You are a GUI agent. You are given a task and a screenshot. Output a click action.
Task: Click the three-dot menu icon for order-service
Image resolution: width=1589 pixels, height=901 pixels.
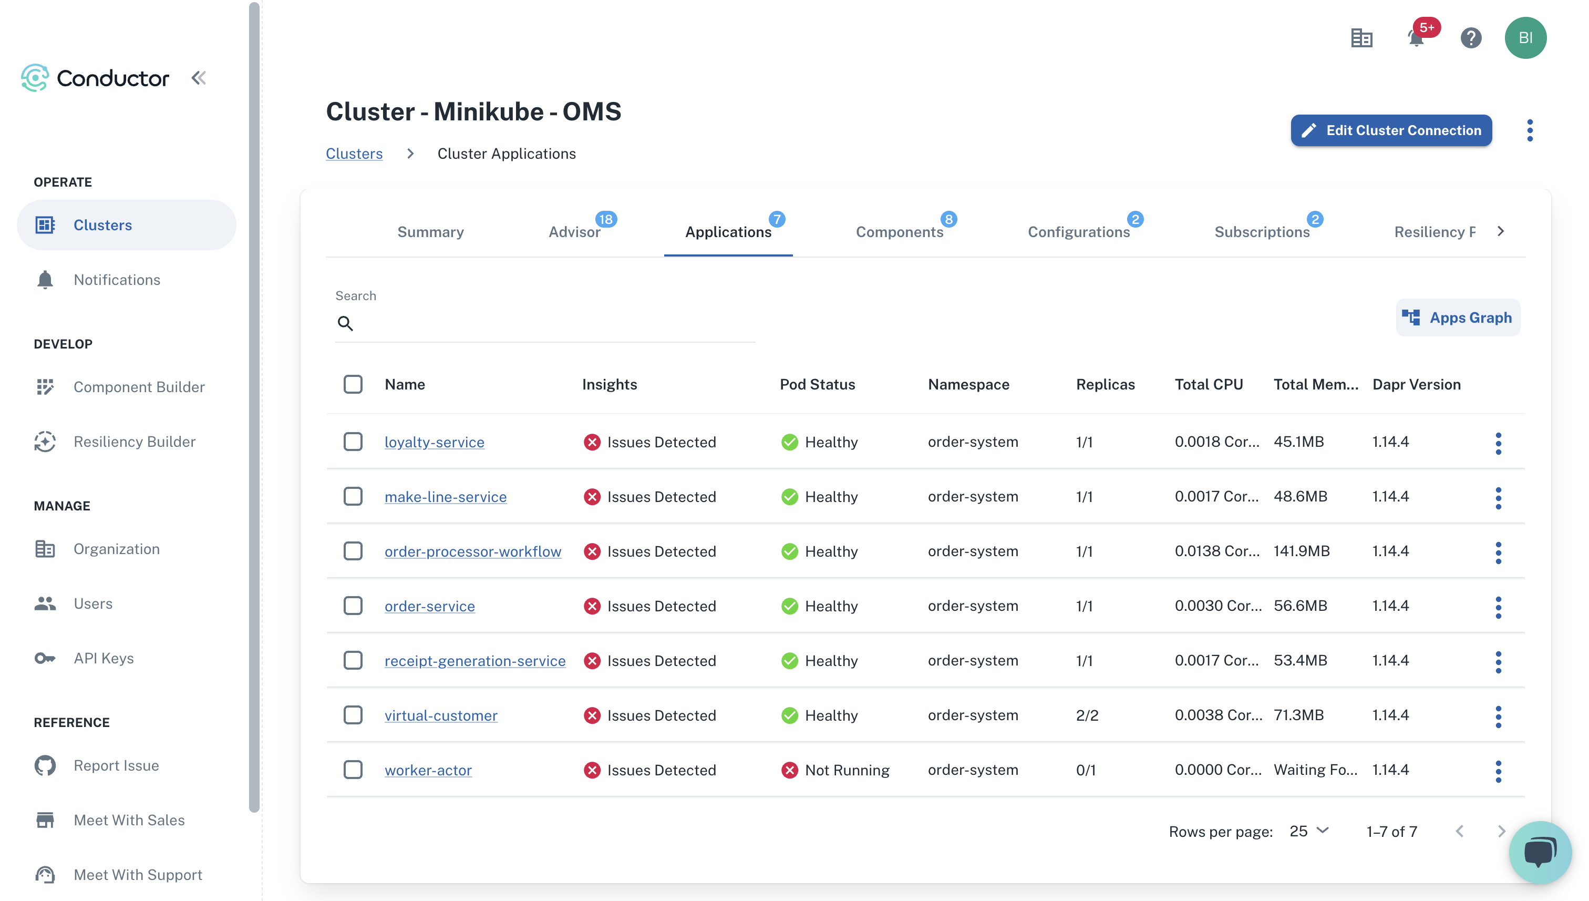pos(1500,606)
